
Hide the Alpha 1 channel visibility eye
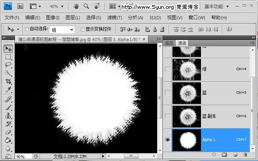point(167,140)
